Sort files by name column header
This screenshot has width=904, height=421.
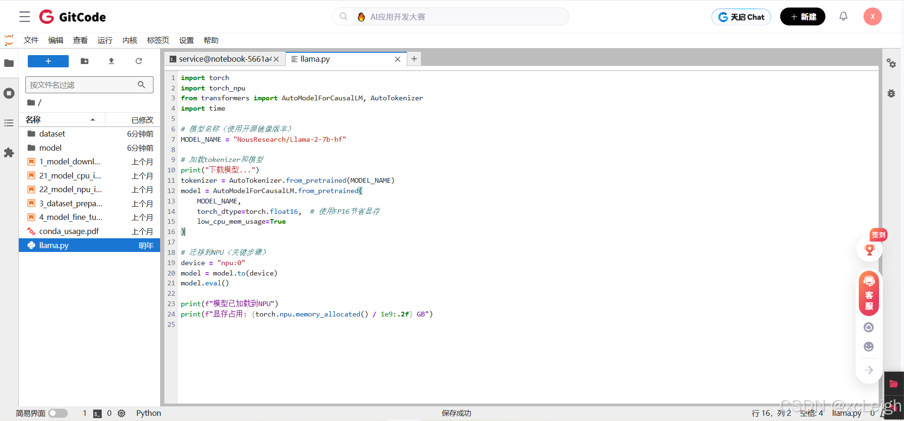point(61,120)
